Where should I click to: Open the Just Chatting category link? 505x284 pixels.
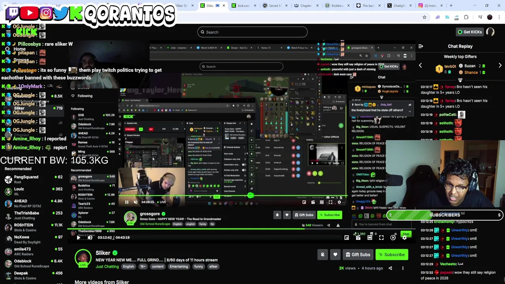[x=107, y=267]
